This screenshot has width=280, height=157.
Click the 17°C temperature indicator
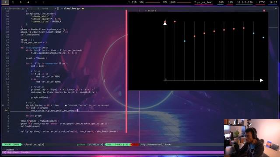261,2
